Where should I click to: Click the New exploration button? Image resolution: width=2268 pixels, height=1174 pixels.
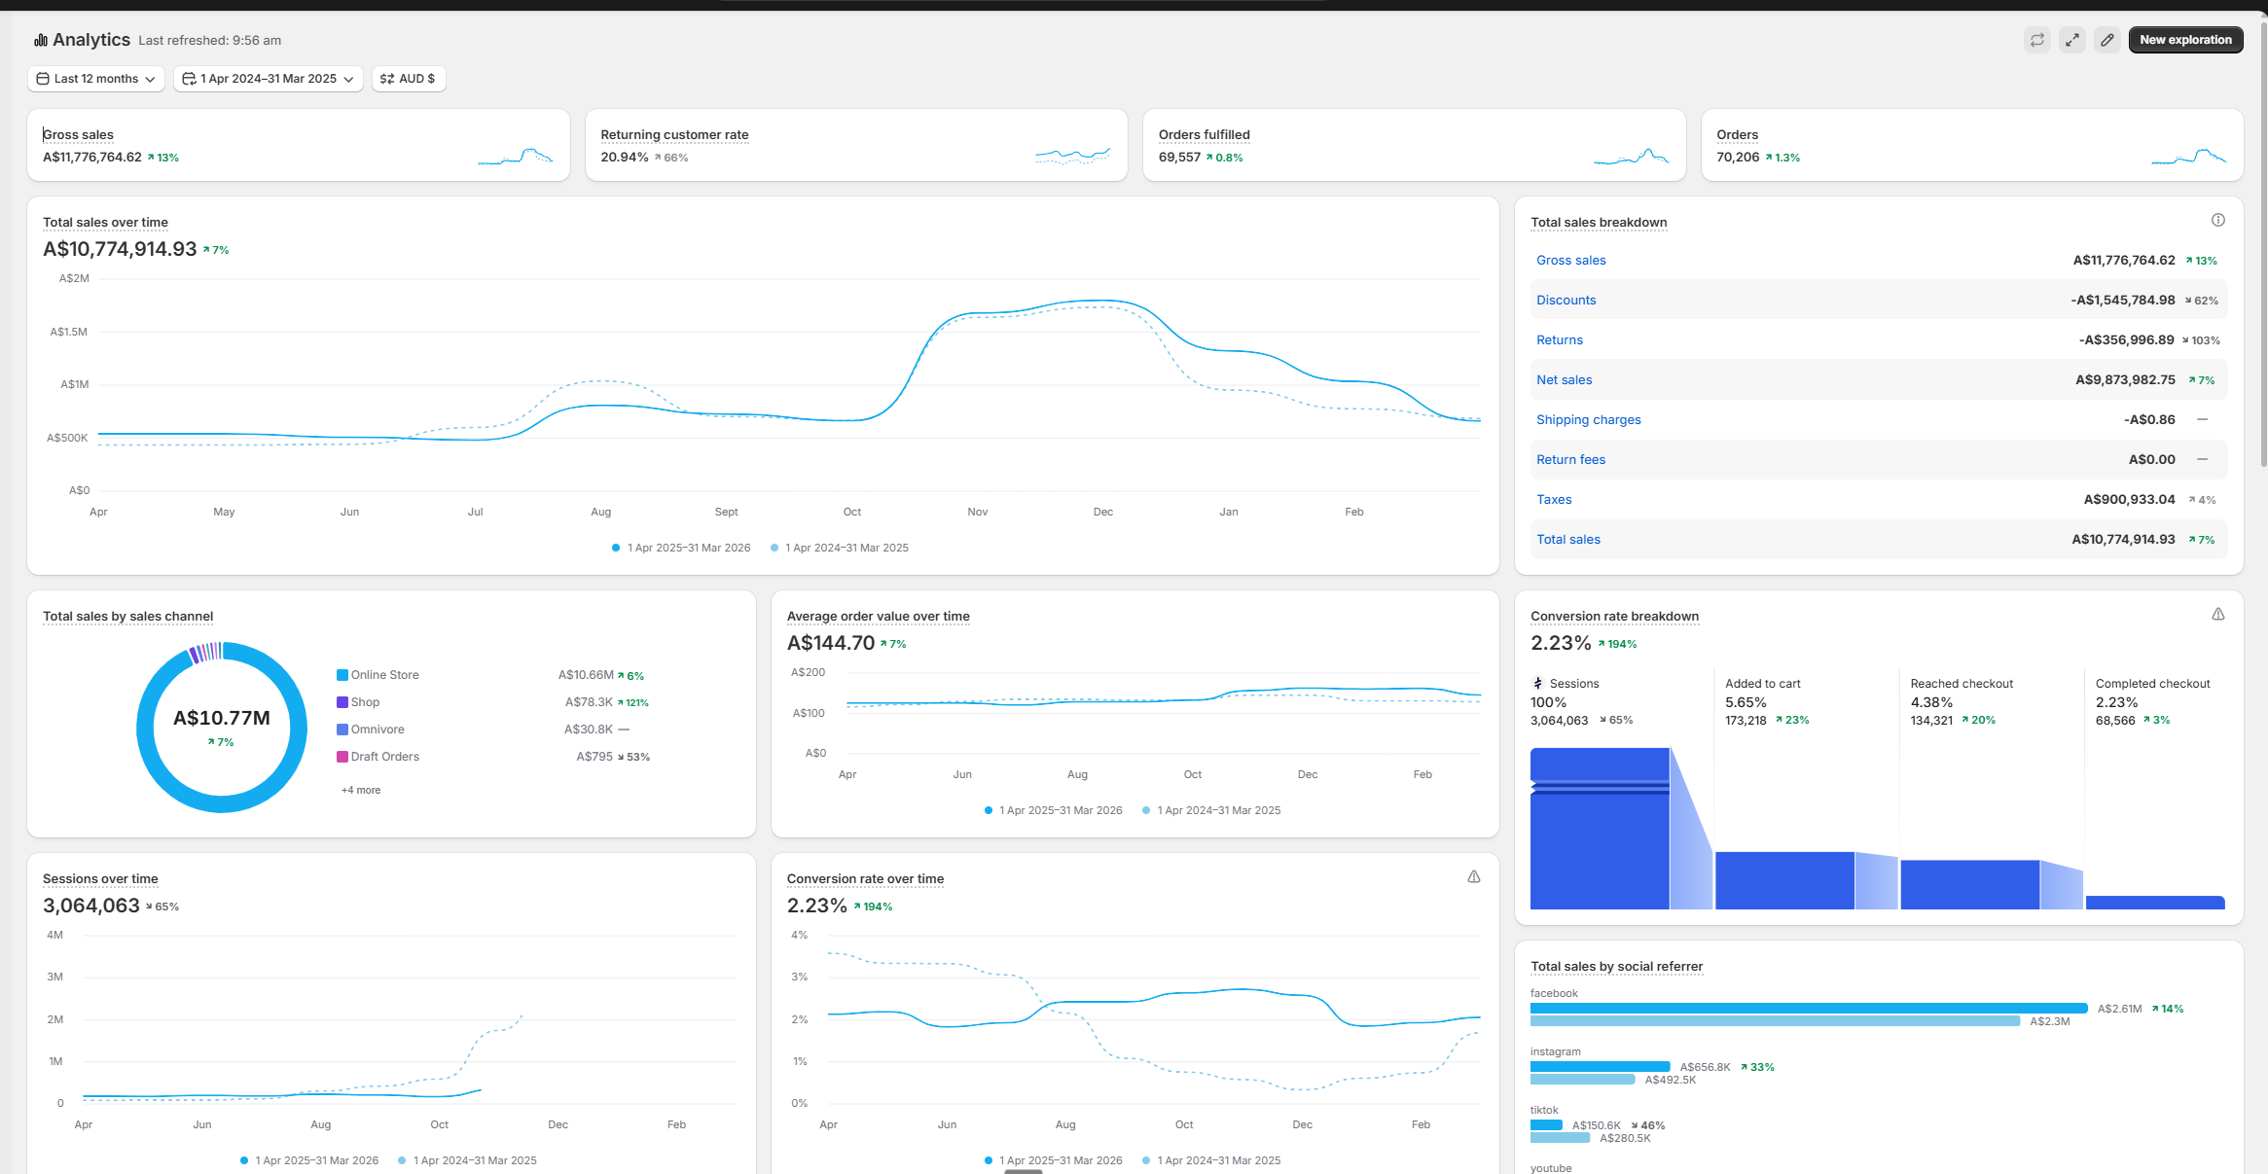(2186, 40)
